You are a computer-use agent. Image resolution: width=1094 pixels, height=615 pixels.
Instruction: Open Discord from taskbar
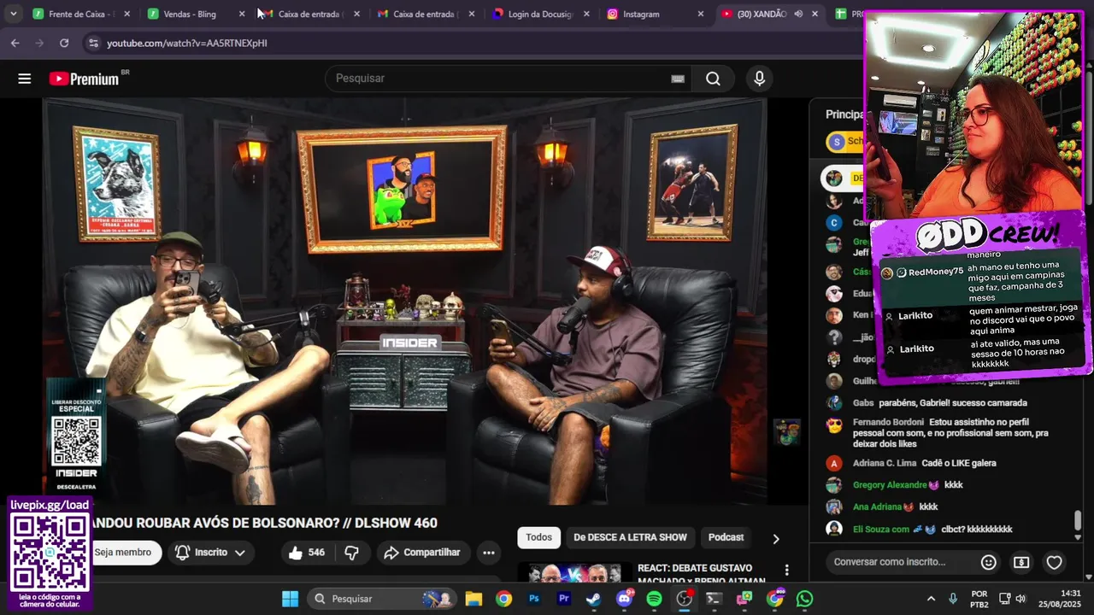624,599
